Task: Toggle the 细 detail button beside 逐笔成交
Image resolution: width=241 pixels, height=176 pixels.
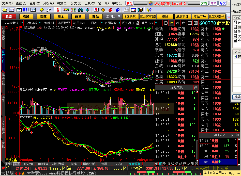Action: point(196,87)
